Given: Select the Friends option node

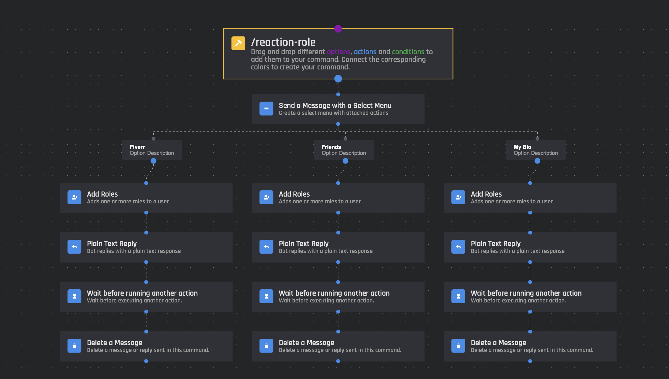Looking at the screenshot, I should click(x=344, y=150).
